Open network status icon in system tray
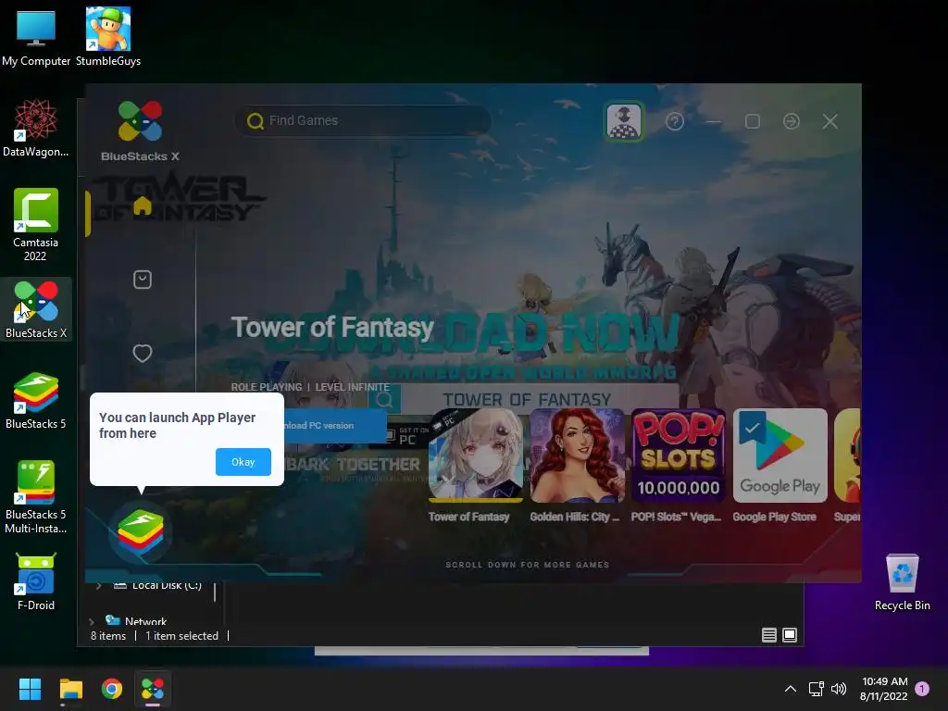The height and width of the screenshot is (711, 948). (817, 689)
